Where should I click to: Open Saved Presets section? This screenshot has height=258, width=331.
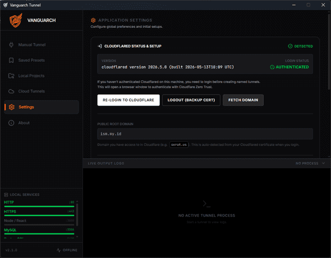(x=42, y=61)
